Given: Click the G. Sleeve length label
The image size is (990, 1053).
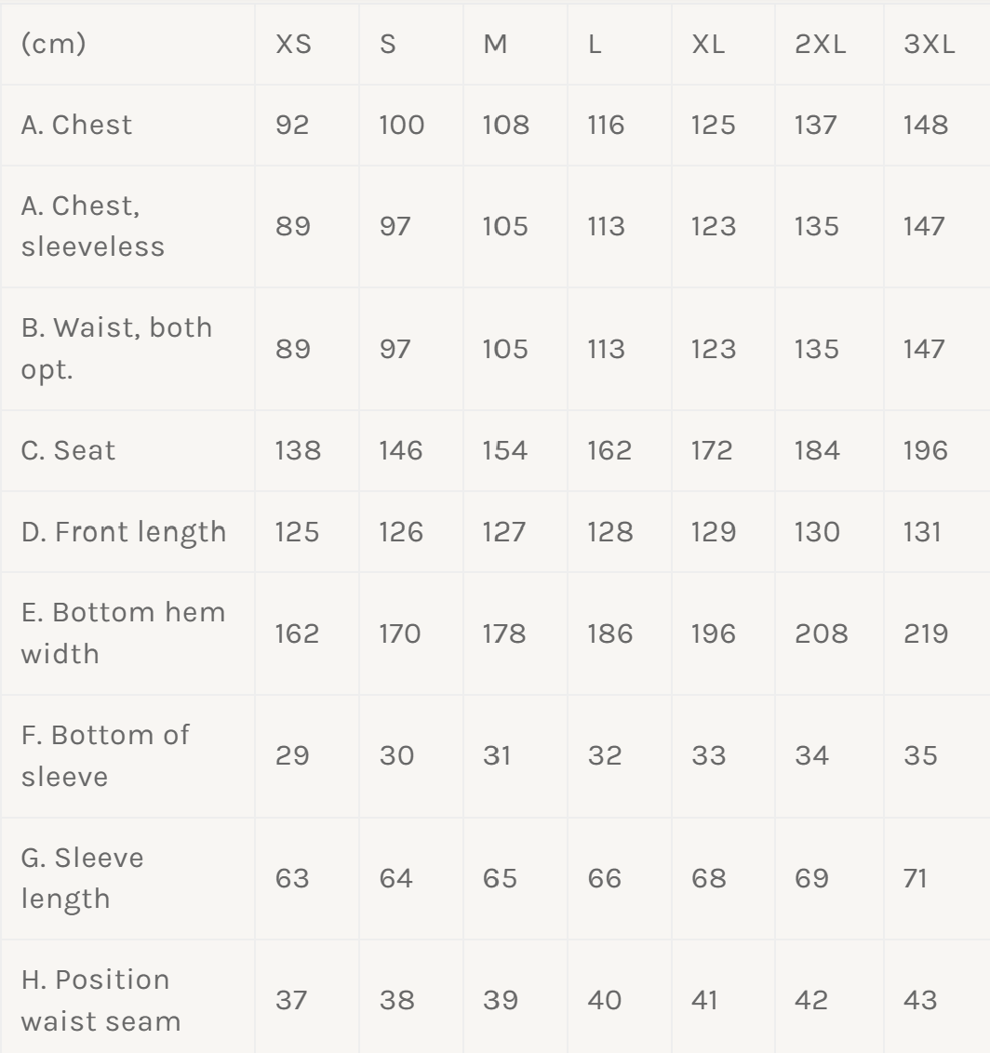Looking at the screenshot, I should point(82,877).
